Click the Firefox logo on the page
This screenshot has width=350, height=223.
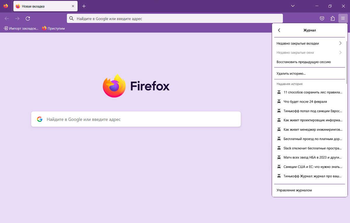[136, 86]
